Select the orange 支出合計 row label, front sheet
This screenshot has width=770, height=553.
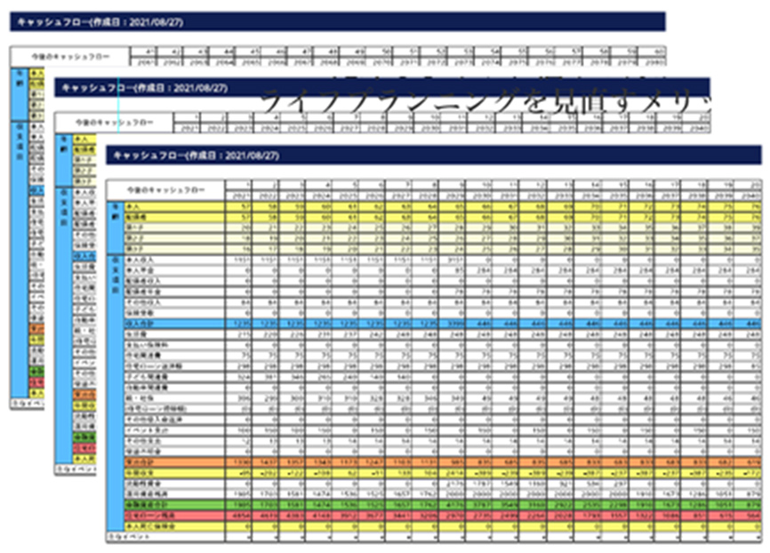[174, 462]
